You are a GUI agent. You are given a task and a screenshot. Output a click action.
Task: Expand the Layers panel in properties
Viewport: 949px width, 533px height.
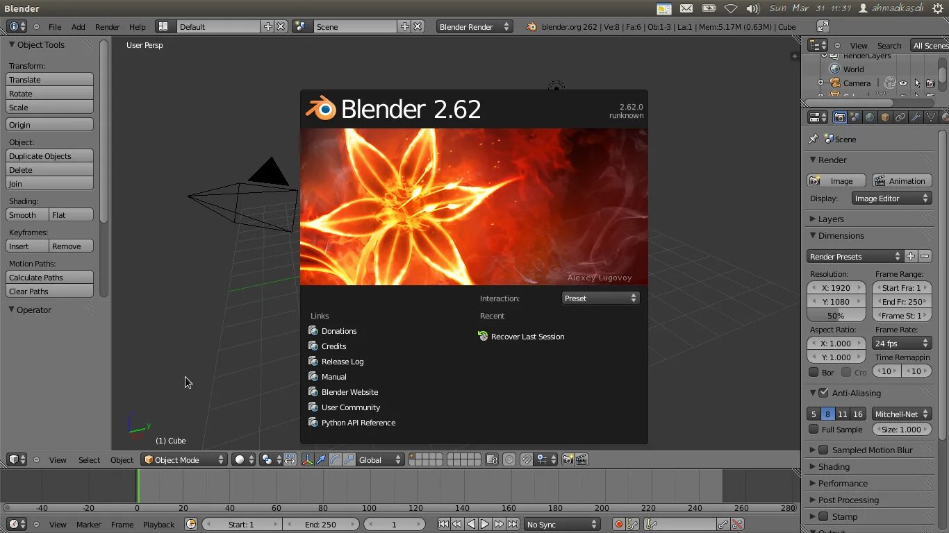tap(831, 219)
